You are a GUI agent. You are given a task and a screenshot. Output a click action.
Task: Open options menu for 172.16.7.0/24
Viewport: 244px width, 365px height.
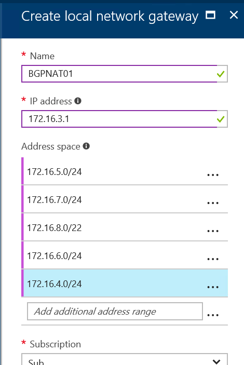tap(213, 203)
